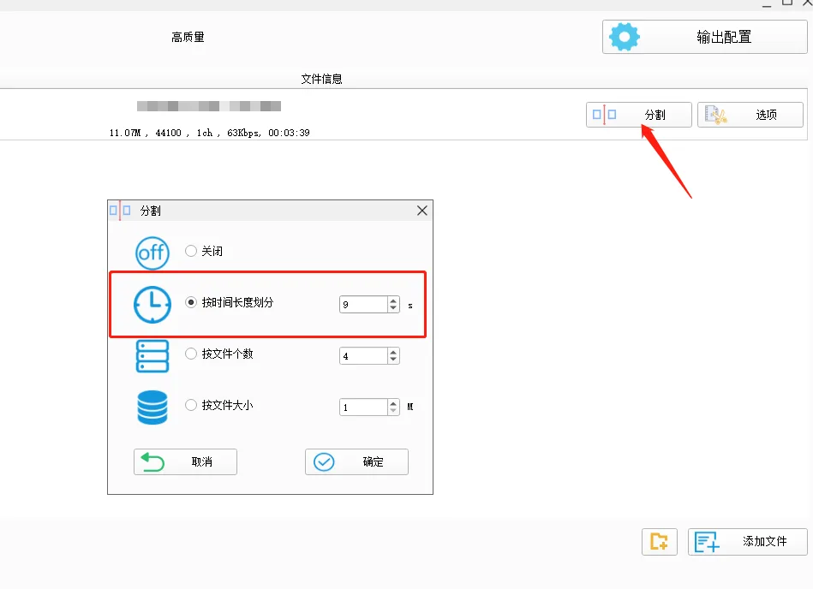The height and width of the screenshot is (589, 813).
Task: Open 输出配置 output settings
Action: pyautogui.click(x=705, y=37)
